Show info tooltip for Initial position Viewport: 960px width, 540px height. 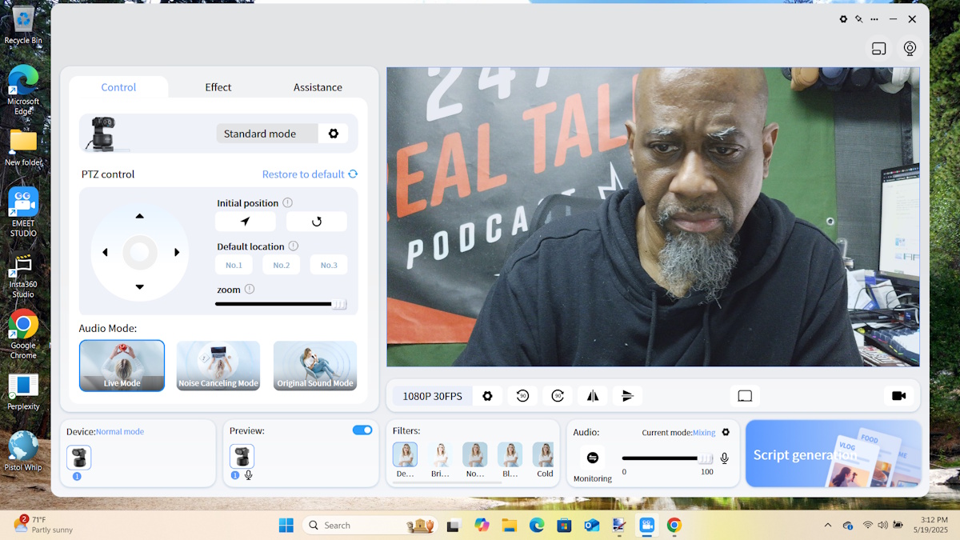(288, 203)
